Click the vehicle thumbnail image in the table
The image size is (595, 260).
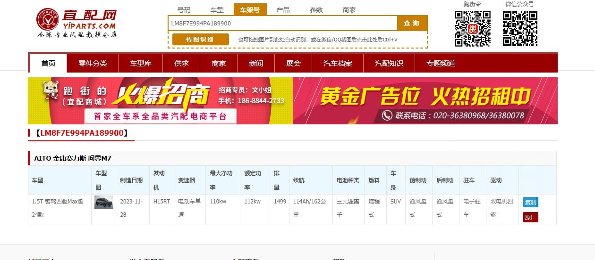[x=104, y=203]
